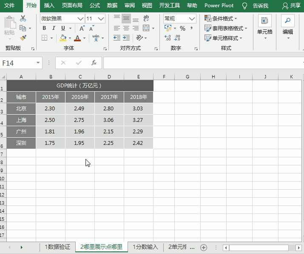This screenshot has width=304, height=254.
Task: Toggle Wrap Text (ab icon)
Action: 146,18
